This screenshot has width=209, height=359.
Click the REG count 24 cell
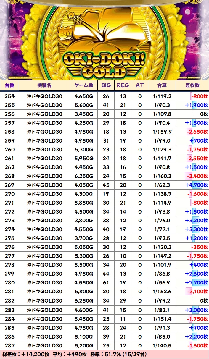tap(123, 328)
